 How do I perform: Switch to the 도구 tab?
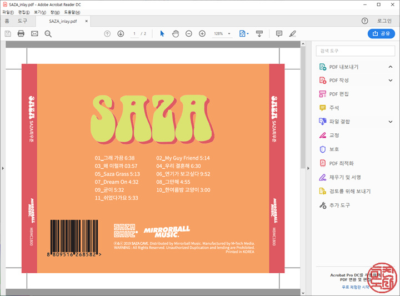pos(22,21)
